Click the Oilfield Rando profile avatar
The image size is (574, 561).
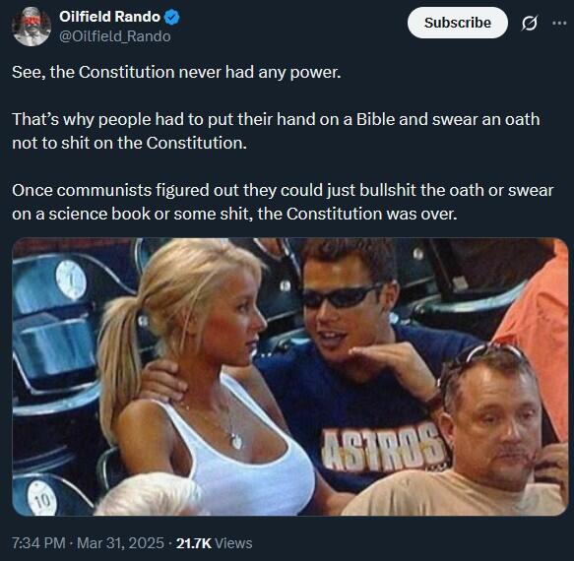(32, 27)
